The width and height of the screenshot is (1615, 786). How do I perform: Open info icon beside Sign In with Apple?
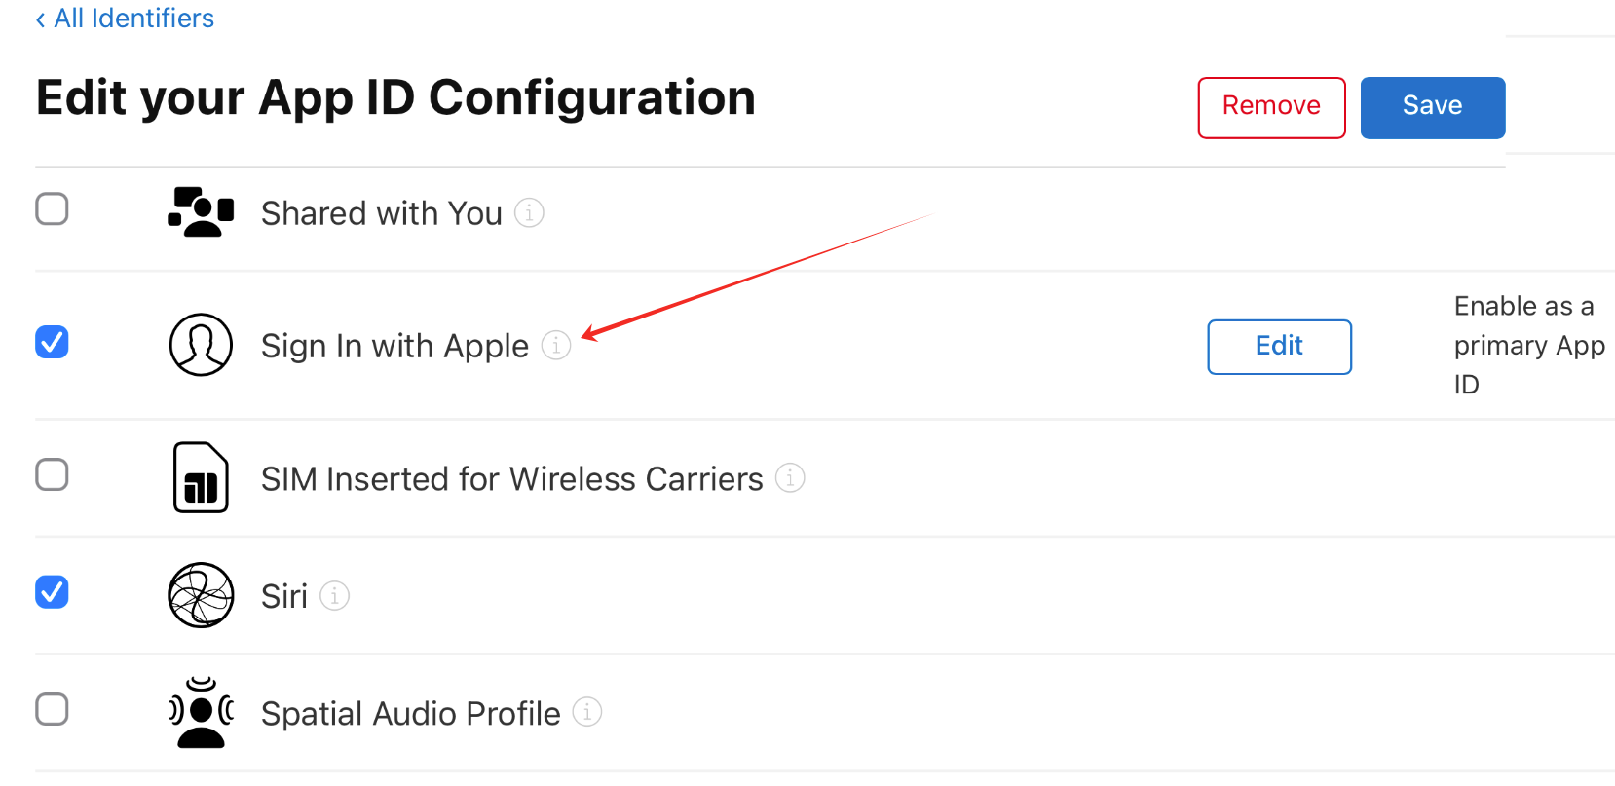click(x=556, y=345)
